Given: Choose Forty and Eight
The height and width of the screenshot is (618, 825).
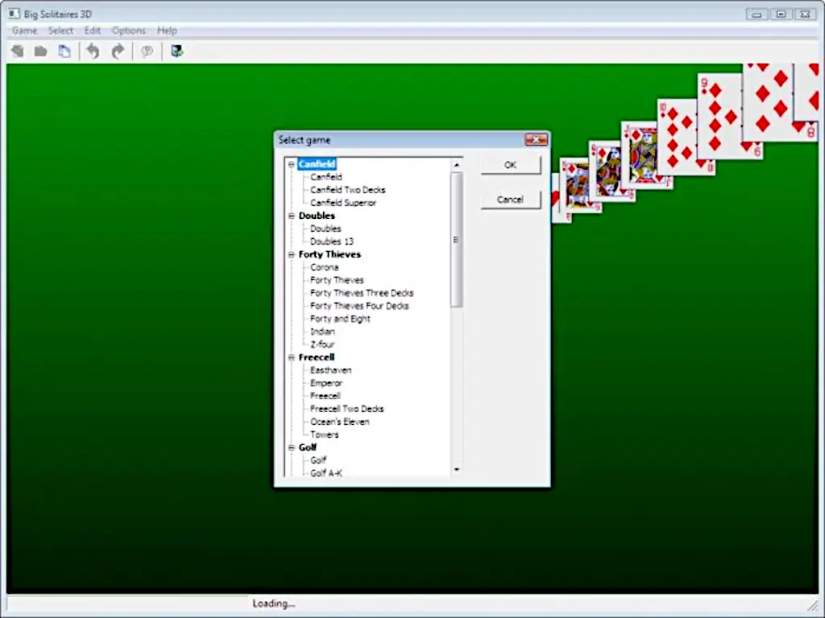Looking at the screenshot, I should tap(341, 319).
